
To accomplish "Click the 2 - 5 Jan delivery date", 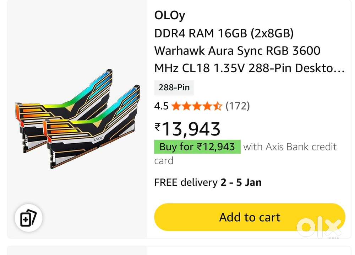I will click(x=241, y=182).
